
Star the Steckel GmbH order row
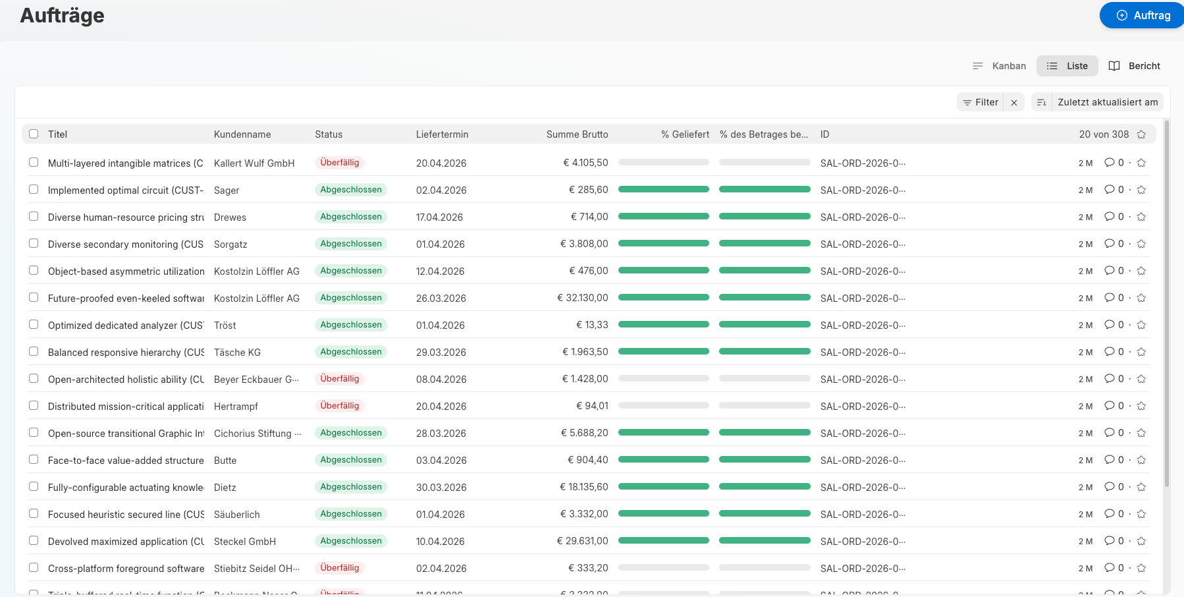point(1141,541)
